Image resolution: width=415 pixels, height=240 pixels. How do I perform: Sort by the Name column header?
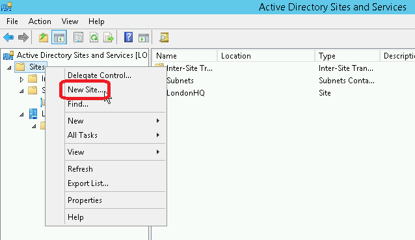point(185,56)
